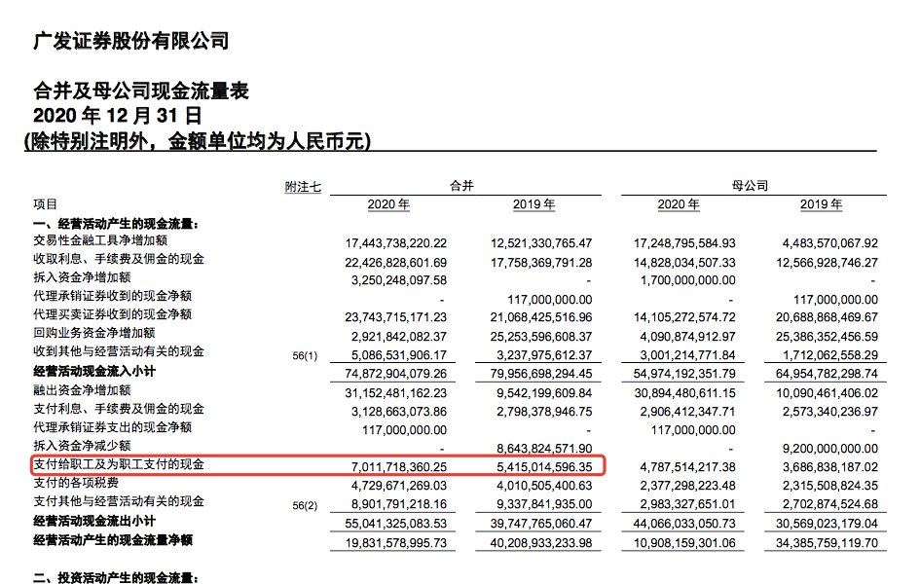Viewport: 920px width, 584px height.
Task: Select the value 8,643,824,571.90
Action: point(544,449)
